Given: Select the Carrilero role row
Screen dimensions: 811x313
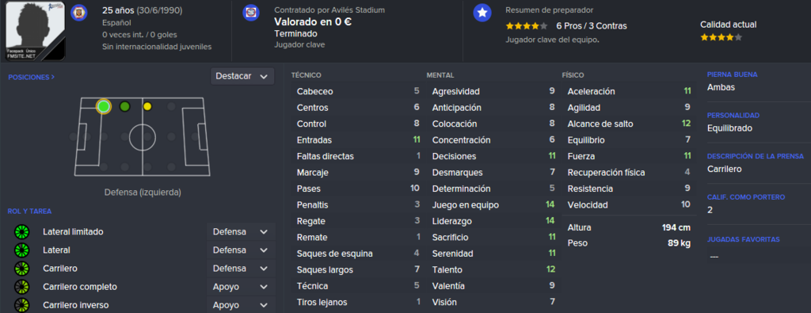Looking at the screenshot, I should coord(144,269).
